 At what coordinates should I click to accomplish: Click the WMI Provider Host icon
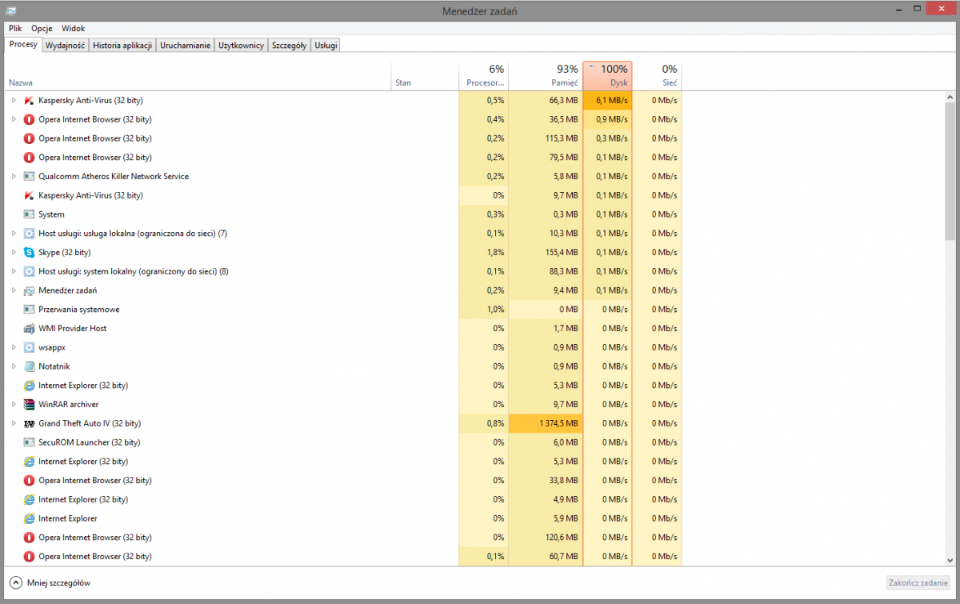(x=29, y=328)
